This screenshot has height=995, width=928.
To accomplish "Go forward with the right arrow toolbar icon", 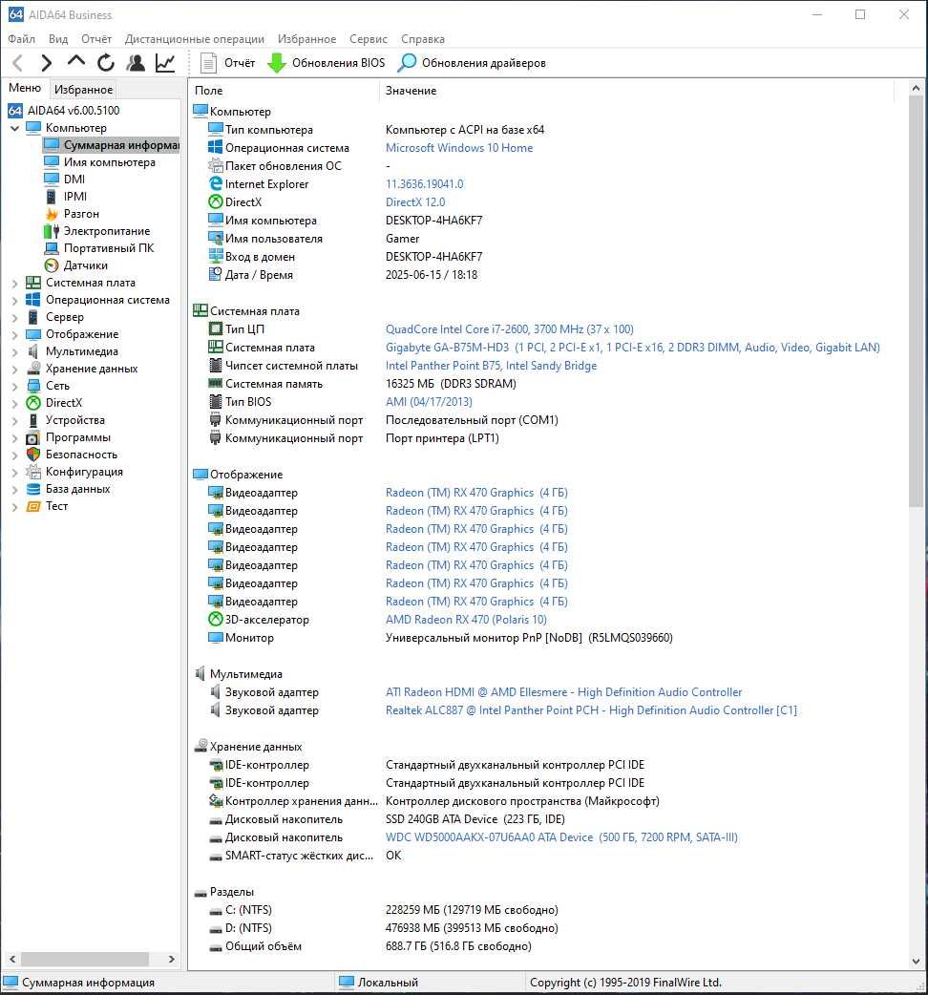I will 47,63.
